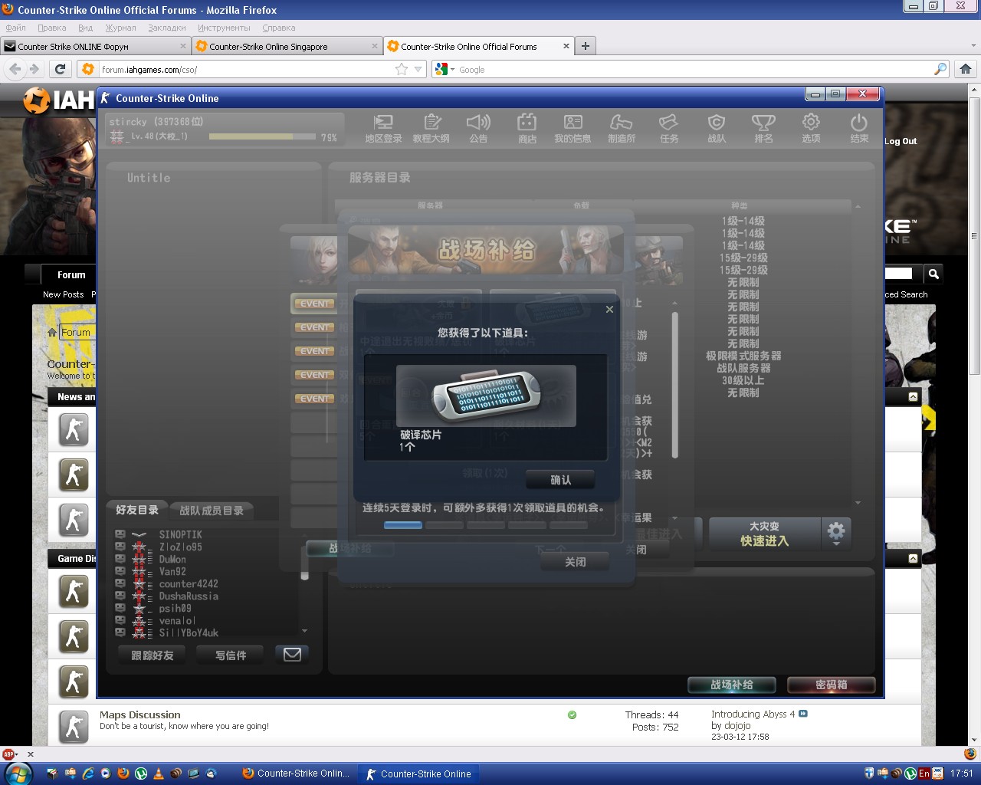This screenshot has width=981, height=785.
Task: Open Internet Explorer from quick launch
Action: pyautogui.click(x=88, y=774)
